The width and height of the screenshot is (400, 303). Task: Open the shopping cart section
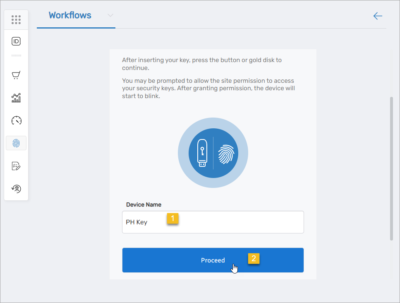(16, 75)
